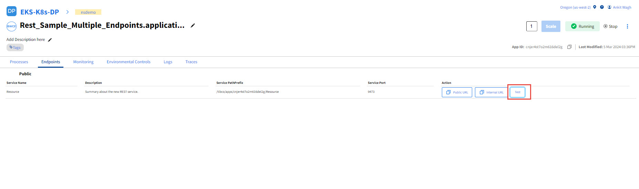Click the Service Port column header
This screenshot has height=189, width=639.
(377, 83)
